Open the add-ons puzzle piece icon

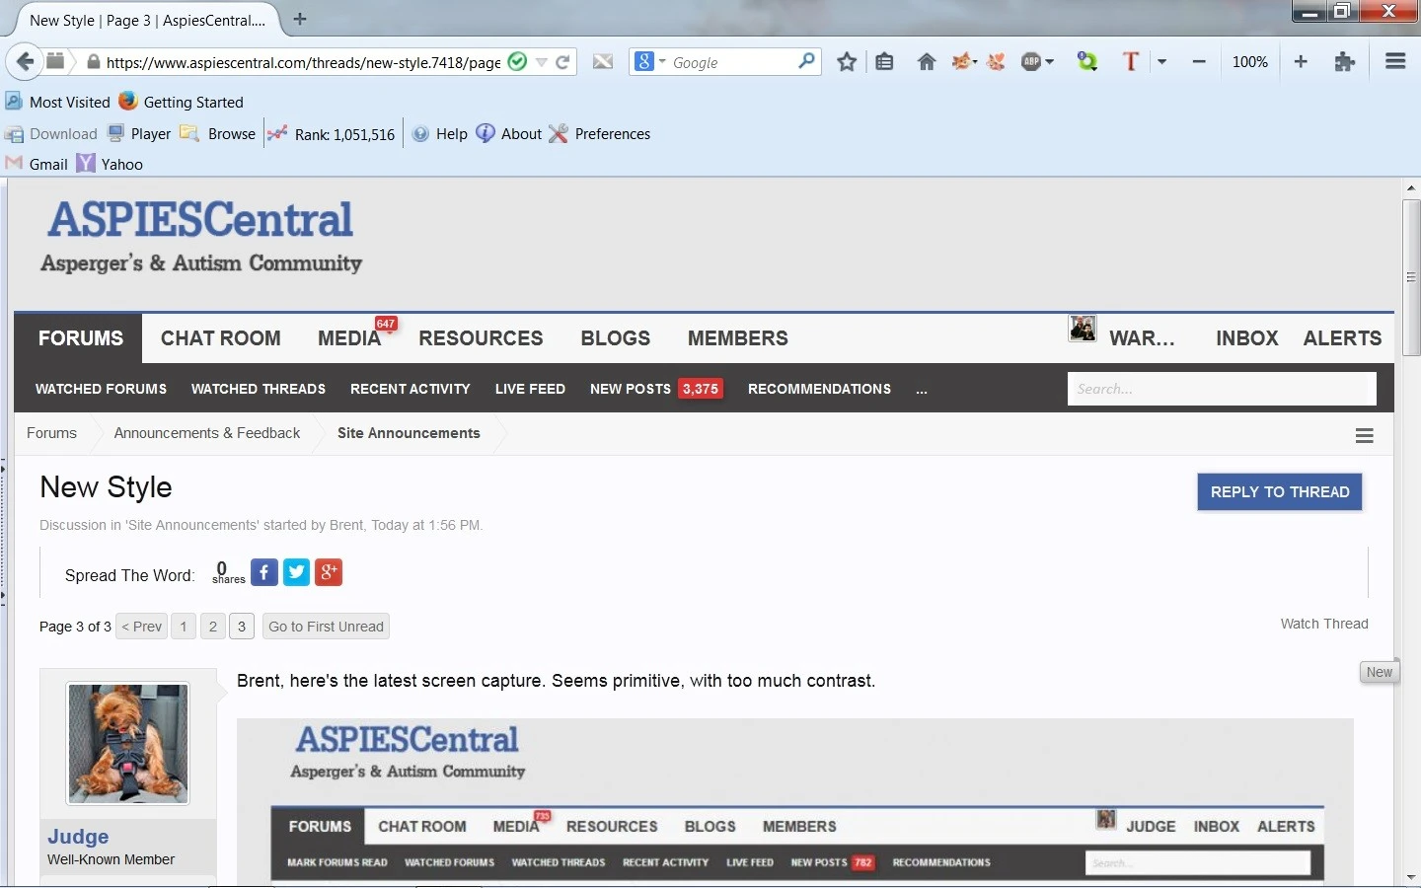click(1344, 62)
